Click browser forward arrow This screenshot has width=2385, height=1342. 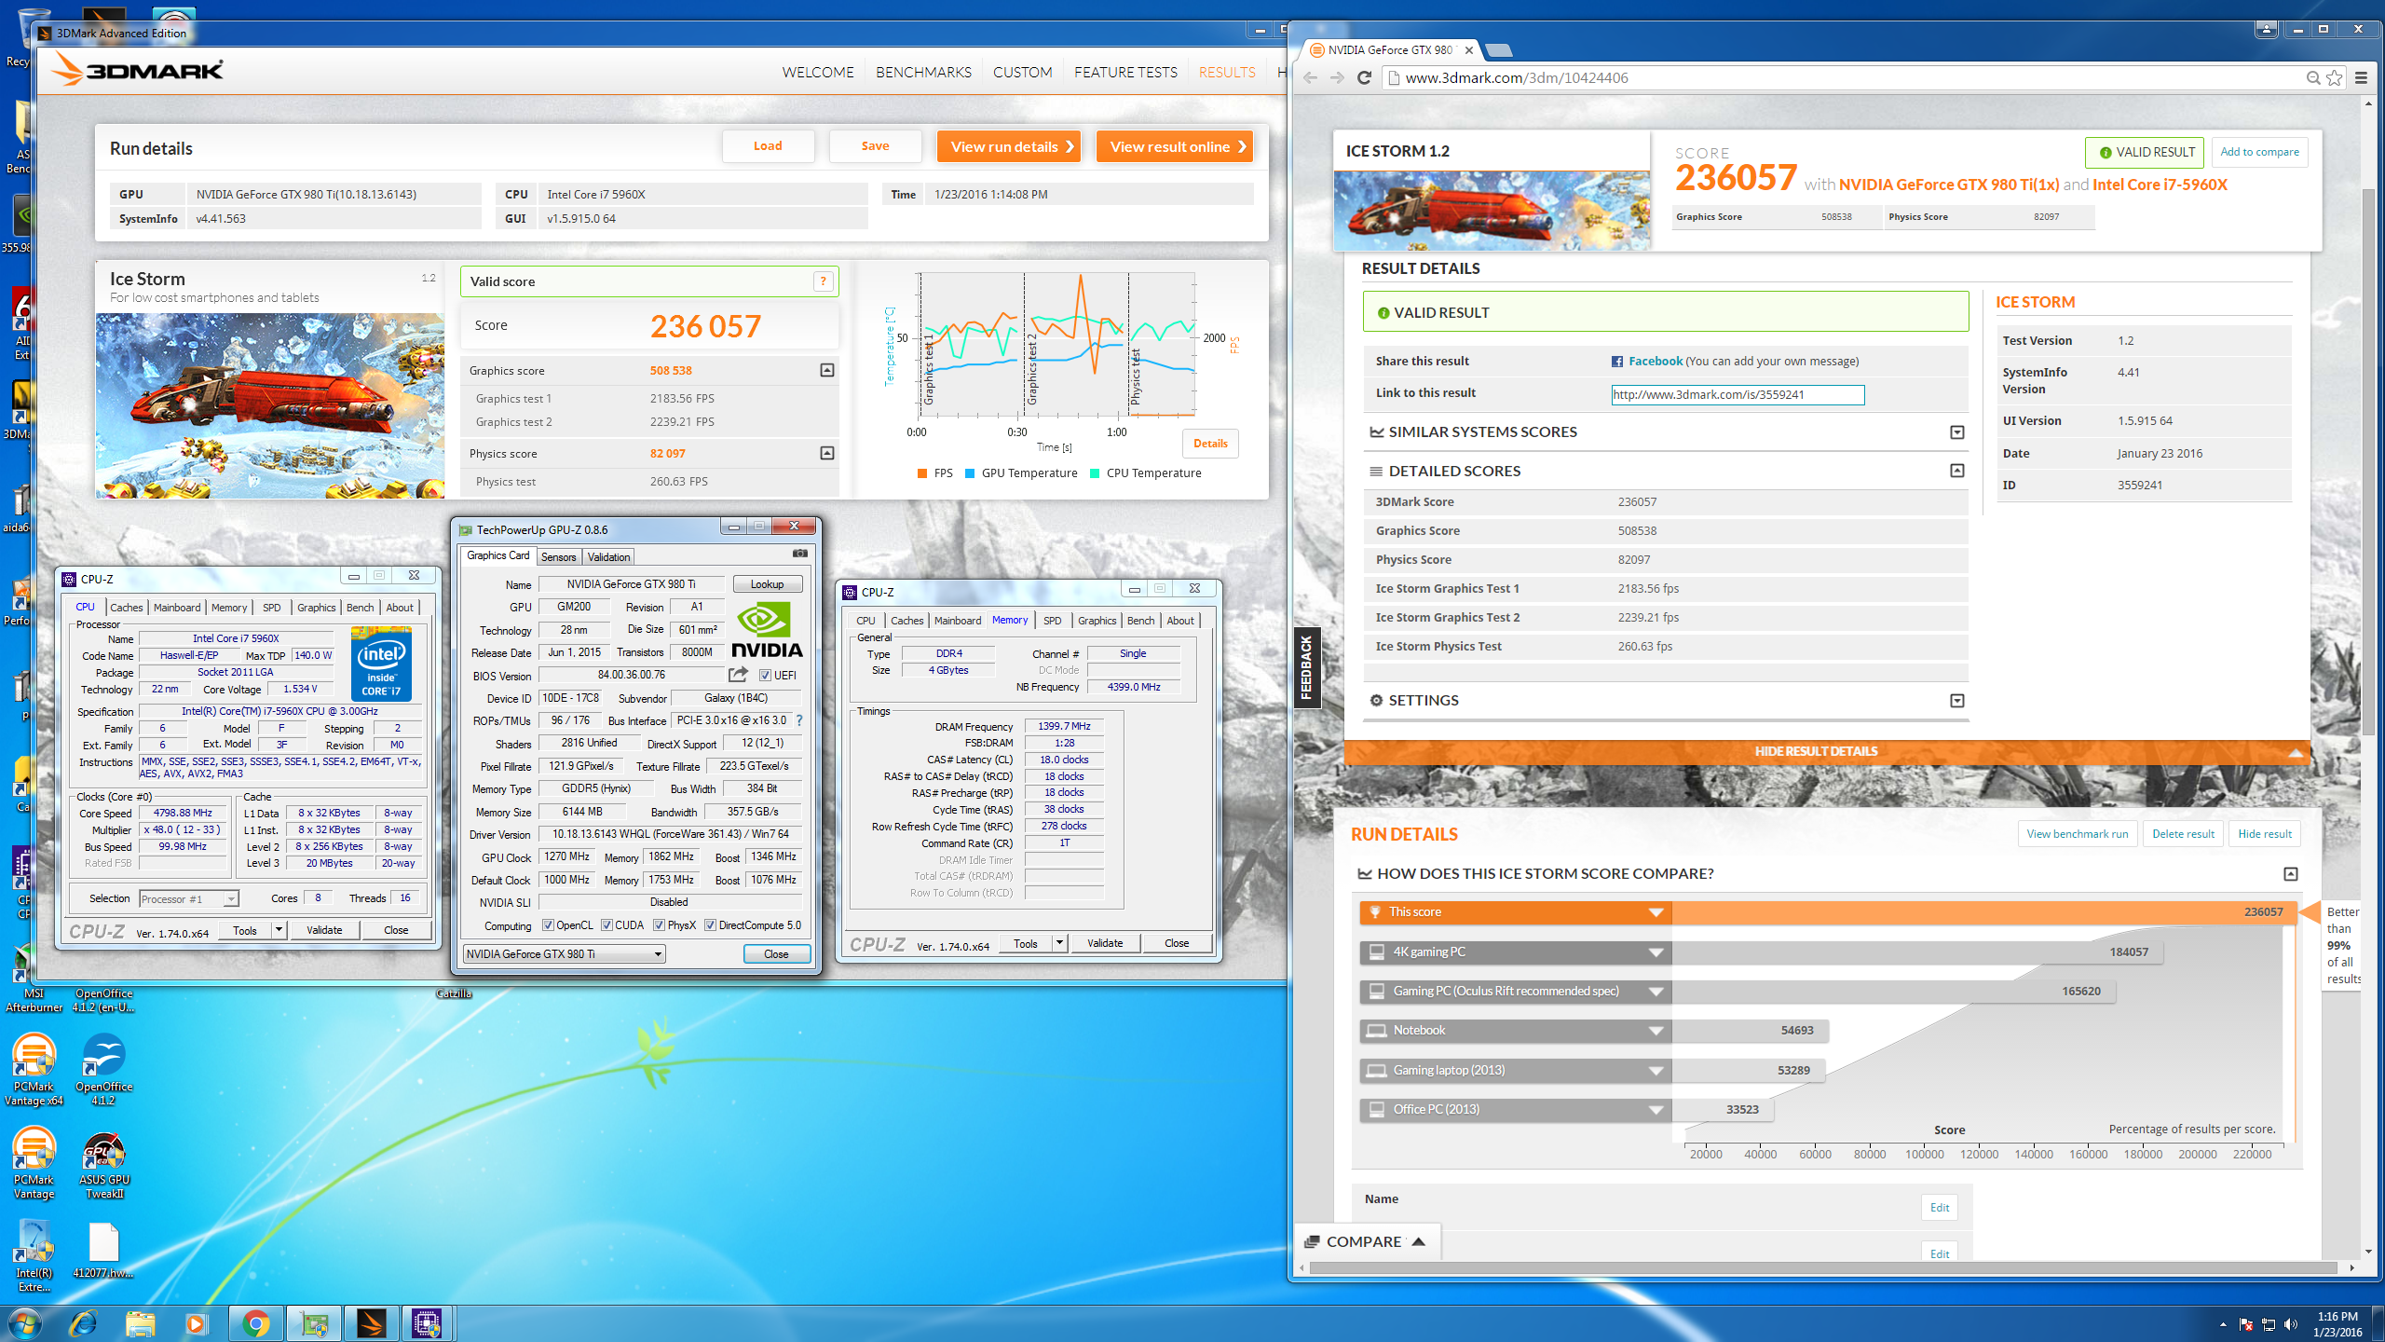tap(1337, 78)
